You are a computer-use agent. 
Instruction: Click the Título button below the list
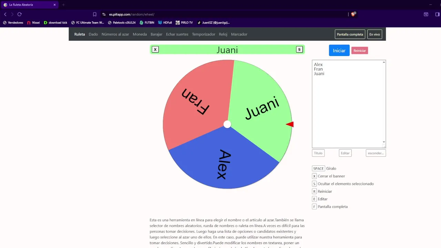click(x=318, y=153)
